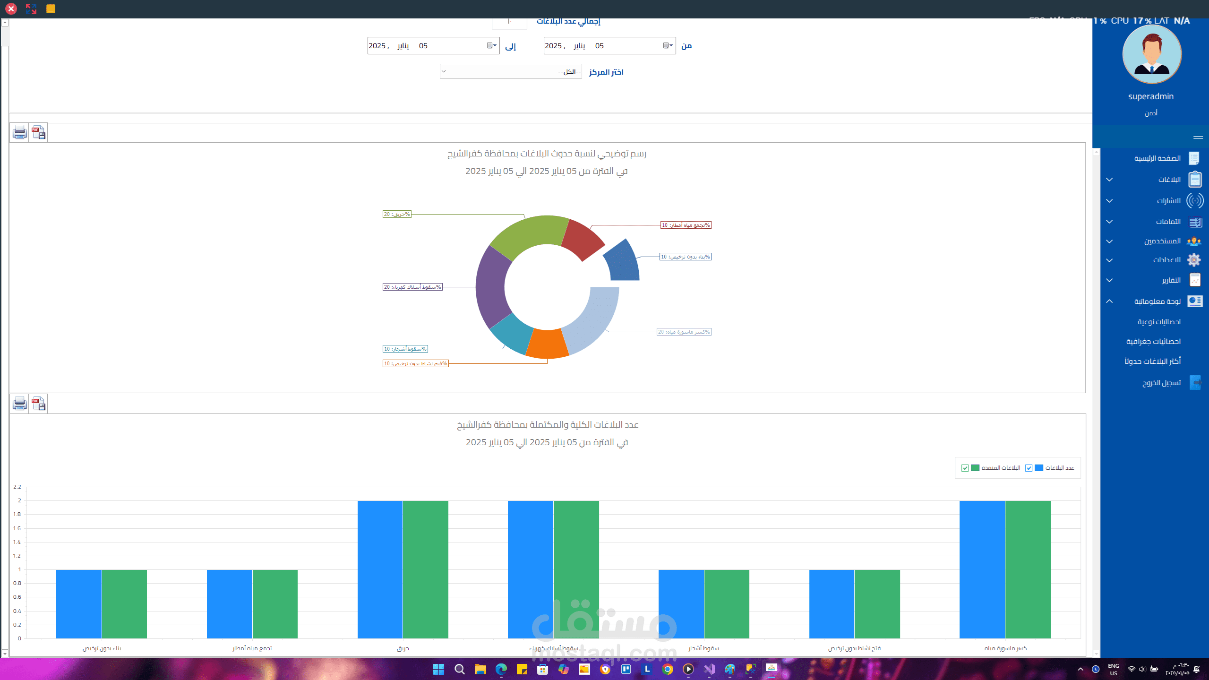This screenshot has width=1209, height=680.
Task: Open أكثر البلاغات حدوثًا submenu item
Action: 1152,362
